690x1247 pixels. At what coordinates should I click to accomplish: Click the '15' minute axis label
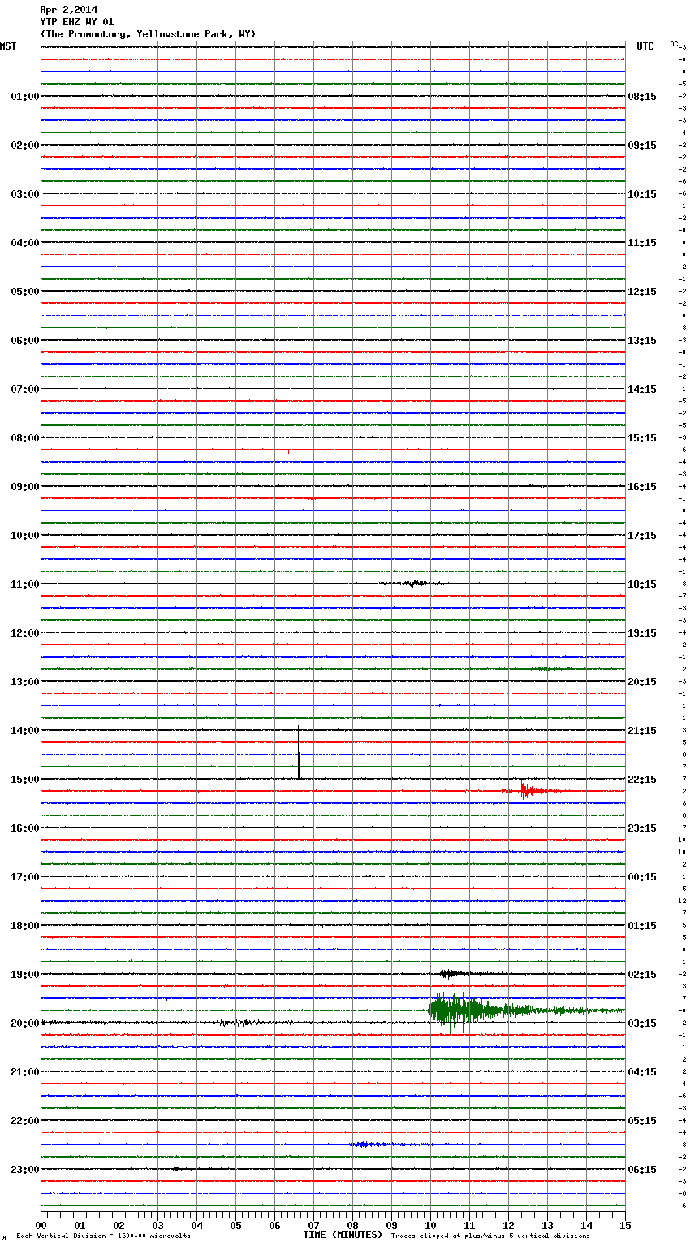click(625, 1225)
